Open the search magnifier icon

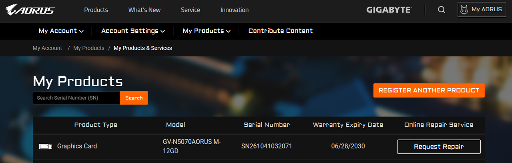click(442, 10)
